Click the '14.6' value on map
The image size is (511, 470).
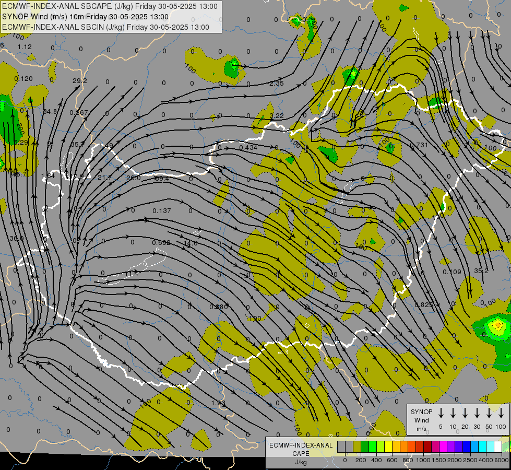[191, 243]
